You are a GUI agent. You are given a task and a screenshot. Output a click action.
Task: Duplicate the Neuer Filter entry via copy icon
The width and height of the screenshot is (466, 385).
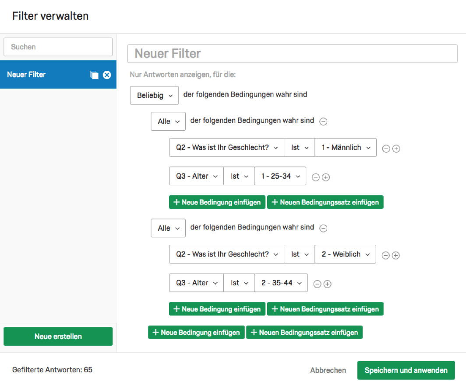(x=94, y=75)
